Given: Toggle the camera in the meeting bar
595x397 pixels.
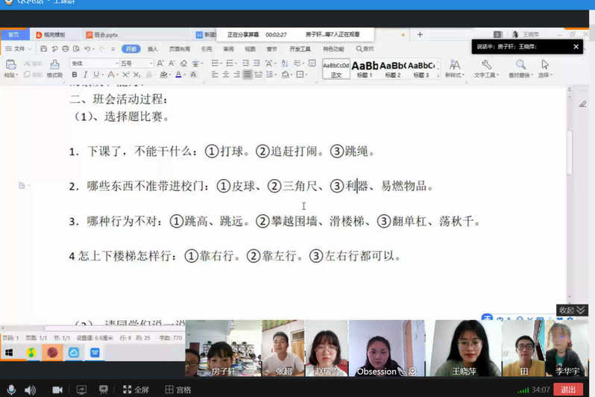Looking at the screenshot, I should [57, 390].
